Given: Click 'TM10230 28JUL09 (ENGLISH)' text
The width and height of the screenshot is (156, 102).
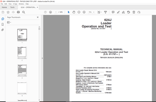Looking at the screenshot, I should 111,58.
